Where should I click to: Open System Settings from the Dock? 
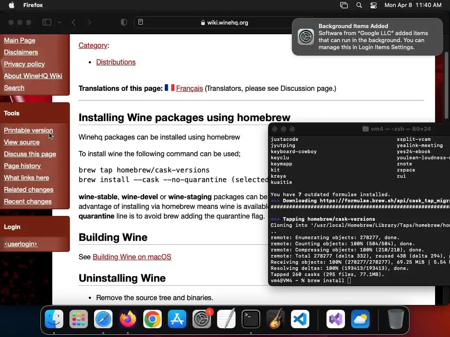pos(202,319)
